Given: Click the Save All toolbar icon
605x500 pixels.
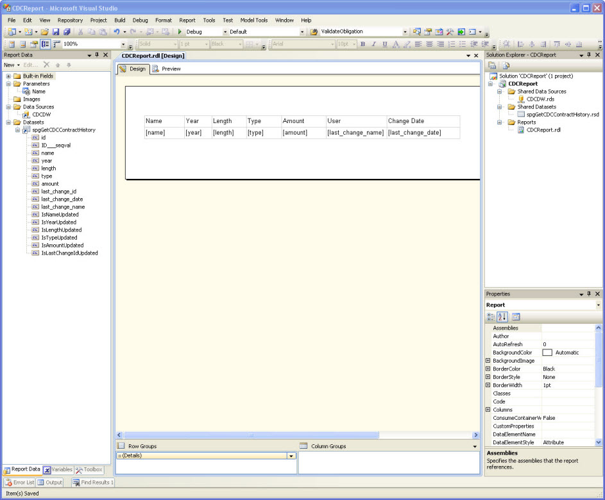Looking at the screenshot, I should (67, 32).
